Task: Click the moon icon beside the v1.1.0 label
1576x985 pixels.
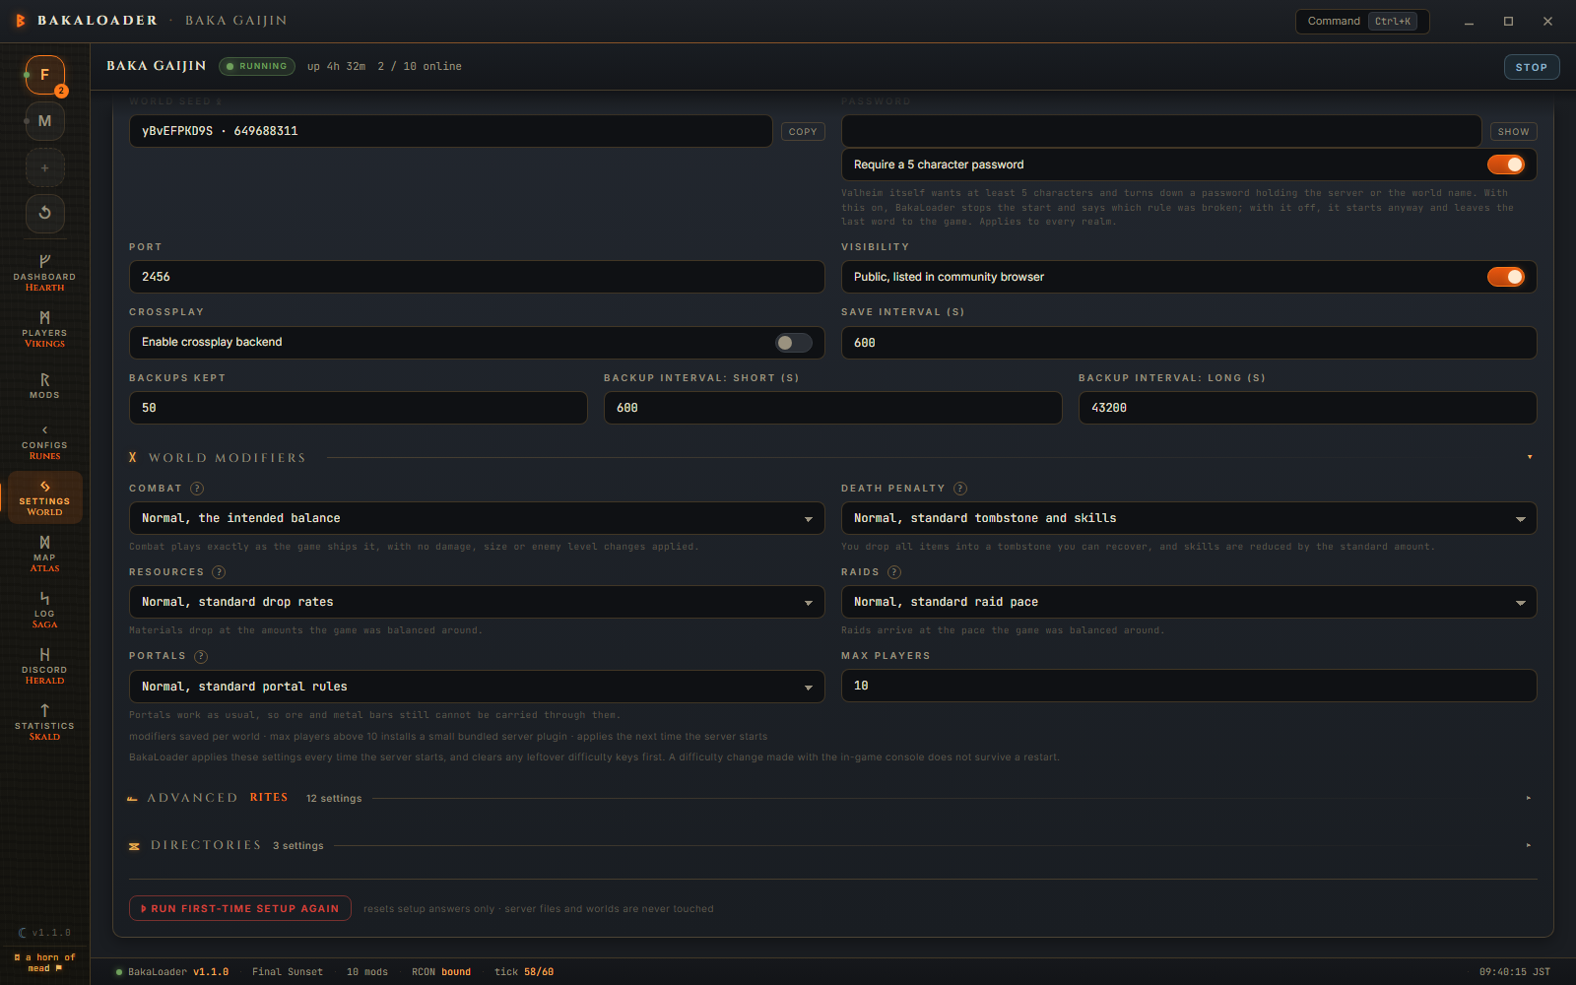Action: [23, 933]
